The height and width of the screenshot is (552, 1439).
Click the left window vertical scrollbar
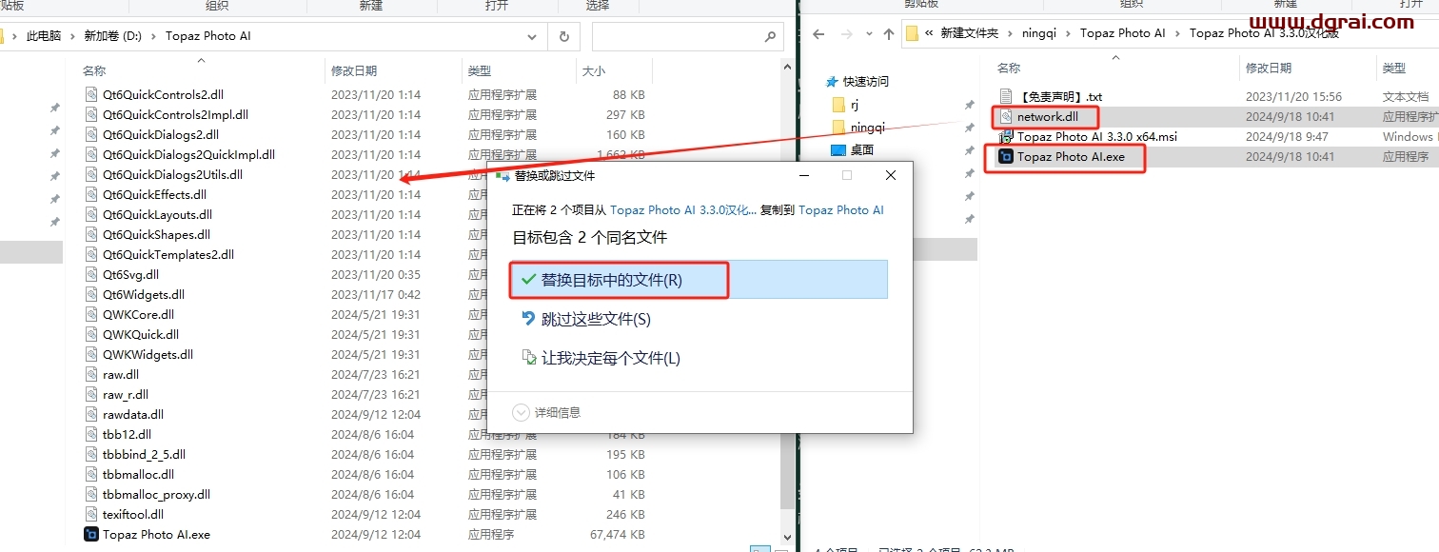[x=787, y=305]
